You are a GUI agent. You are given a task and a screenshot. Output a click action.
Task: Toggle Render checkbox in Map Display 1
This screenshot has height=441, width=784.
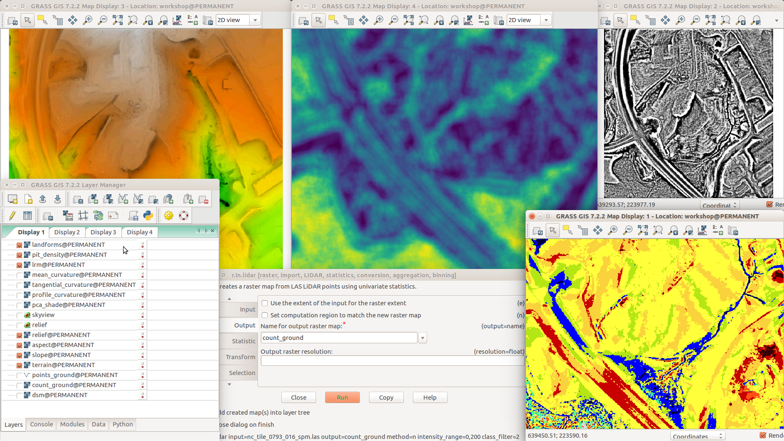(763, 436)
